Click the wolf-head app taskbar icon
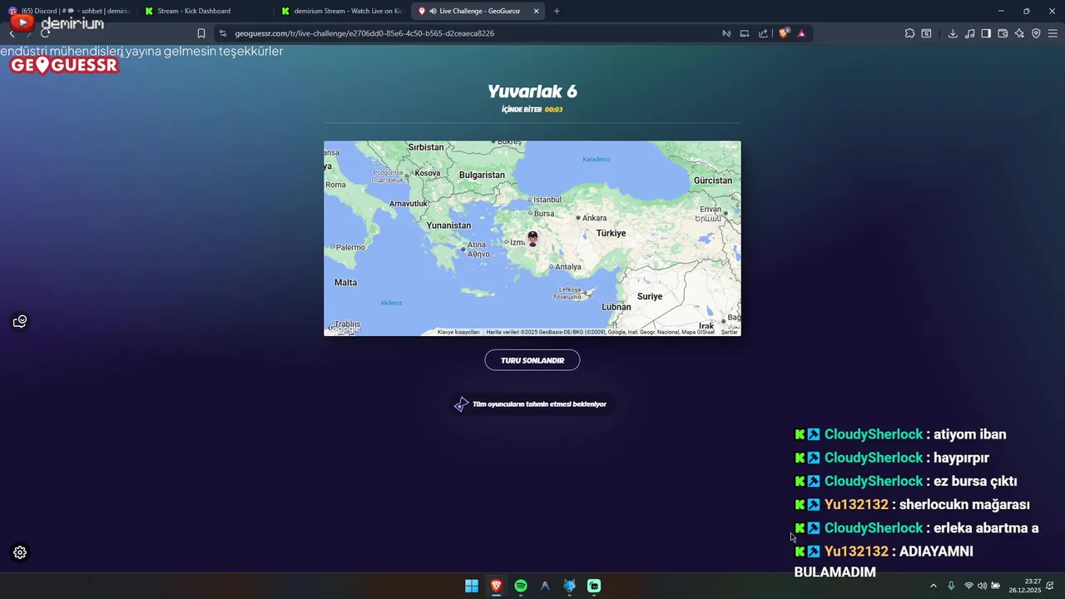The height and width of the screenshot is (599, 1065). pos(570,586)
